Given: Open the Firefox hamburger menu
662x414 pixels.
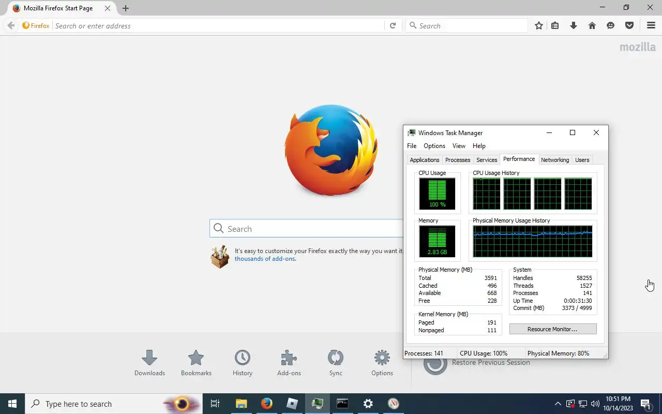Looking at the screenshot, I should pyautogui.click(x=651, y=25).
